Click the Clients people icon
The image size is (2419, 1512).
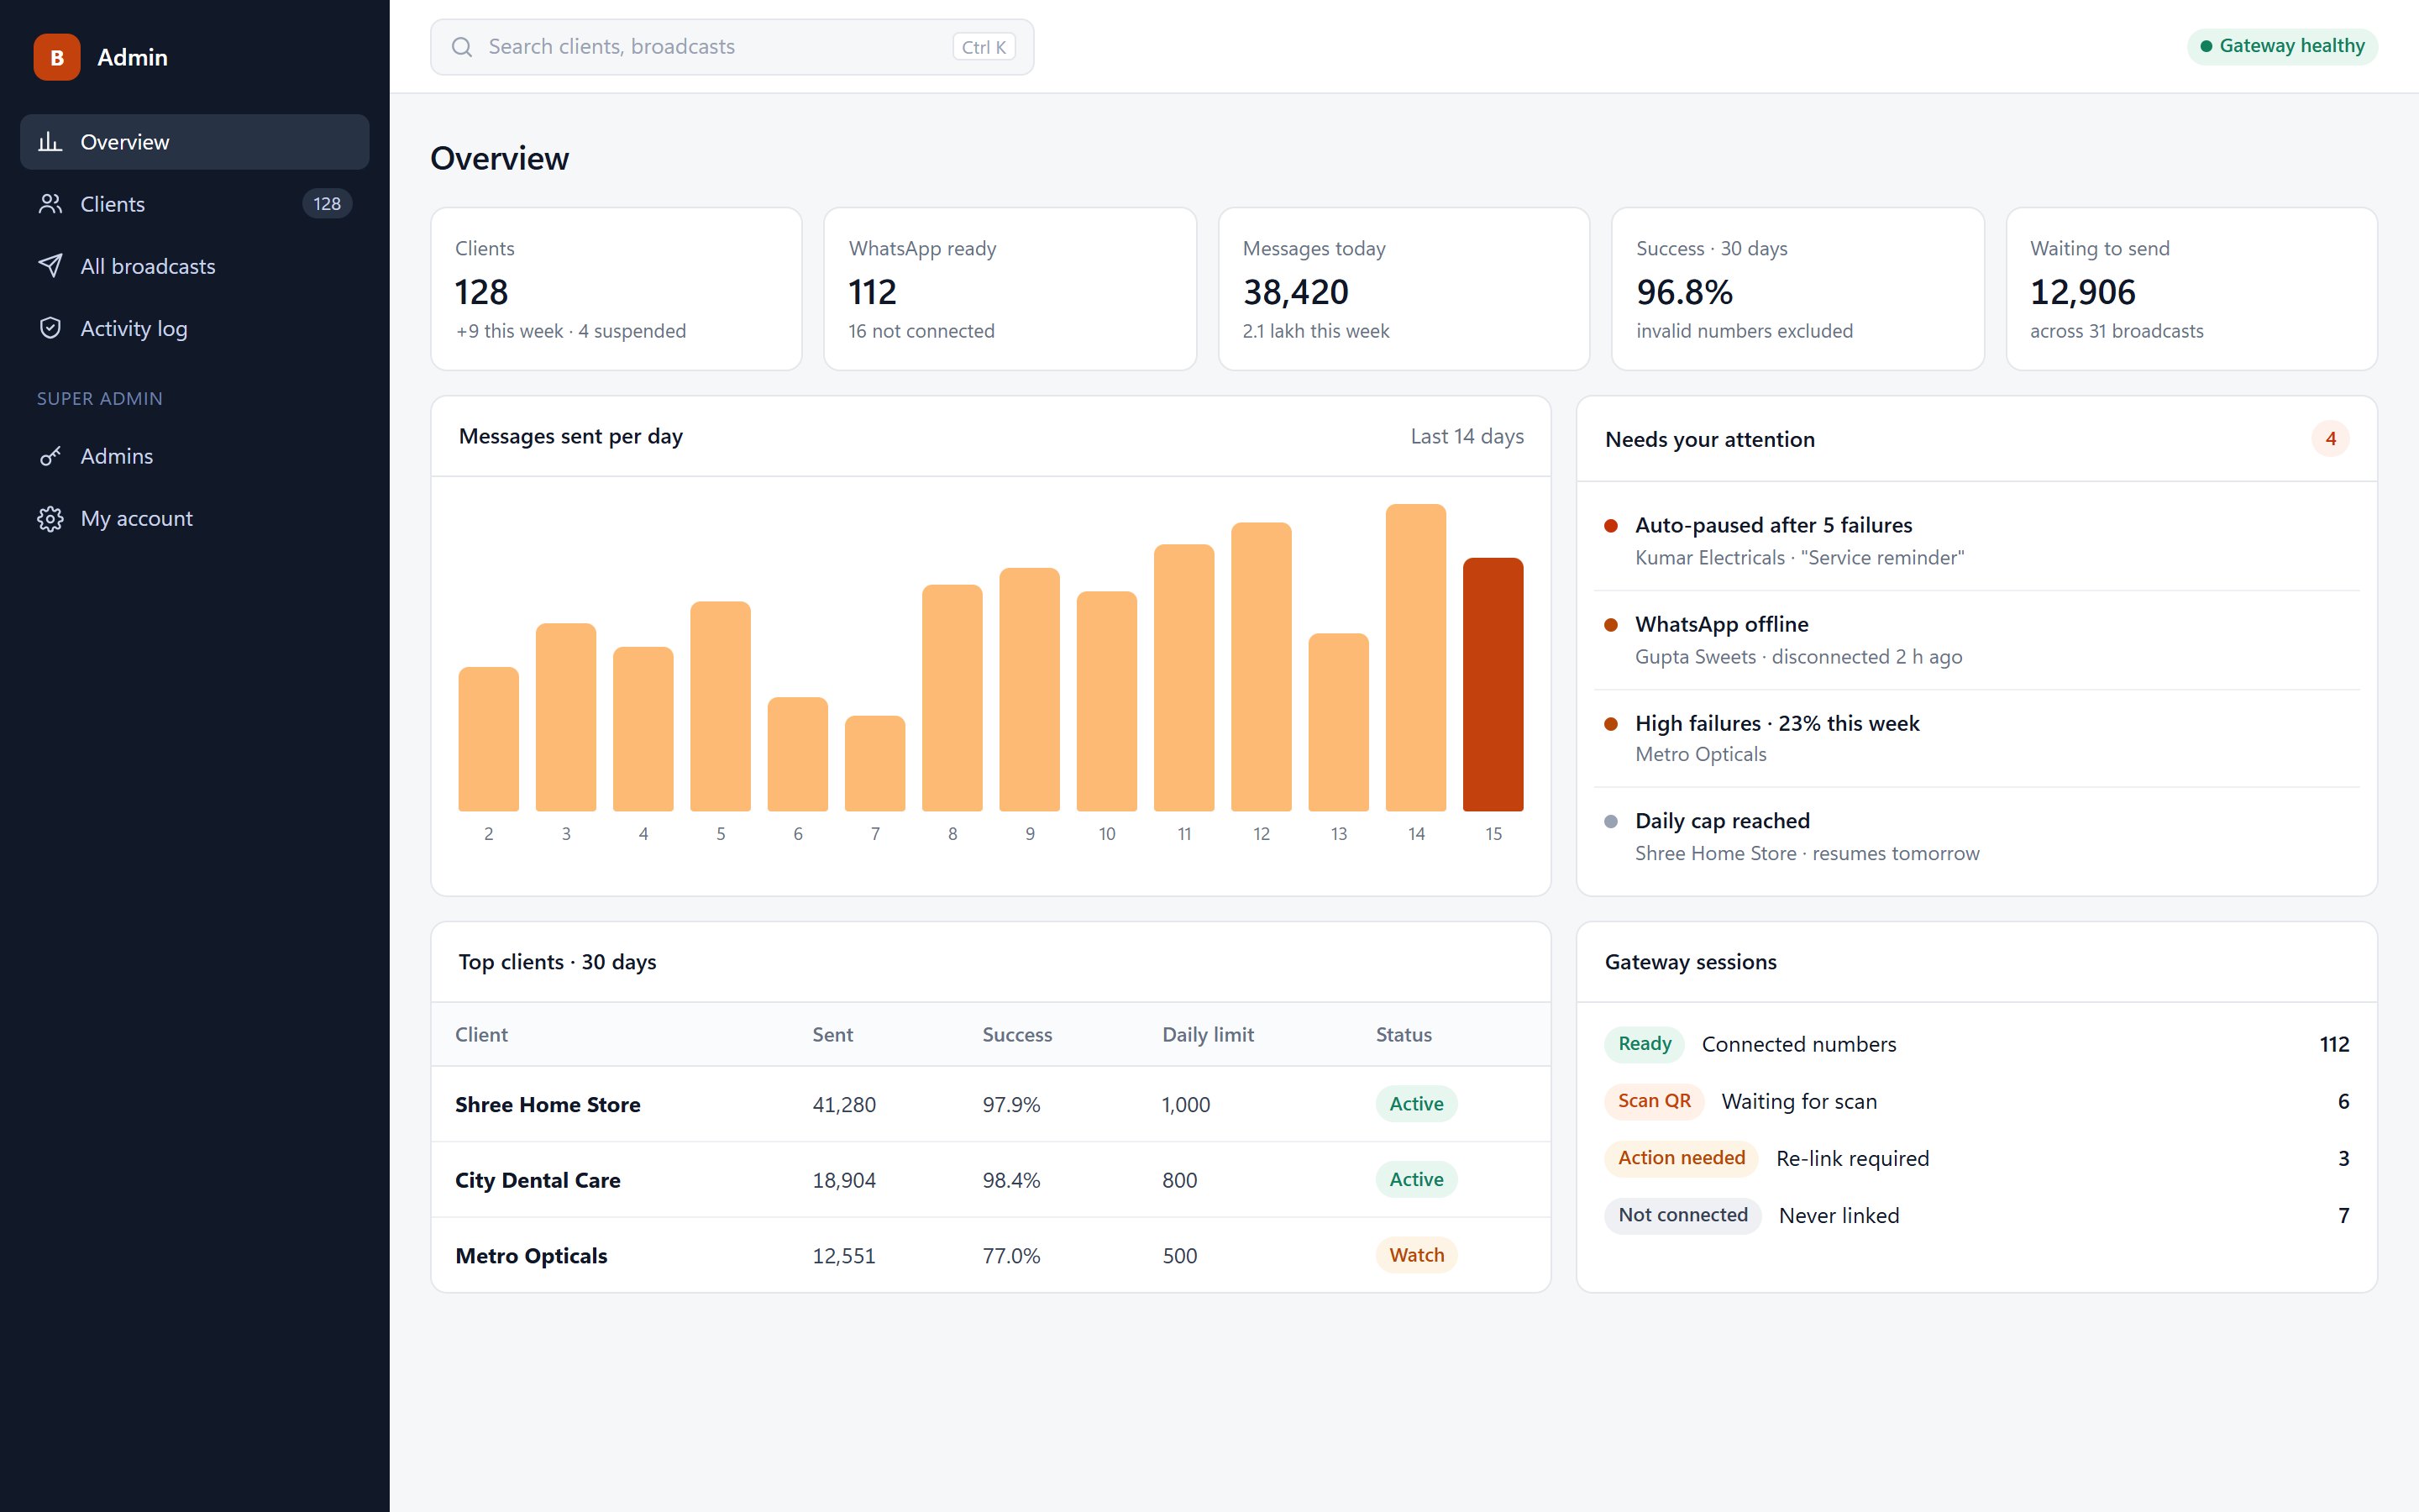coord(50,204)
